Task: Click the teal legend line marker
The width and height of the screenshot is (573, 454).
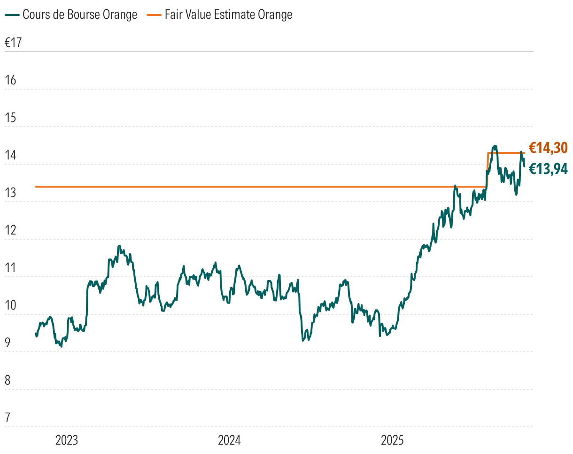Action: [x=12, y=15]
